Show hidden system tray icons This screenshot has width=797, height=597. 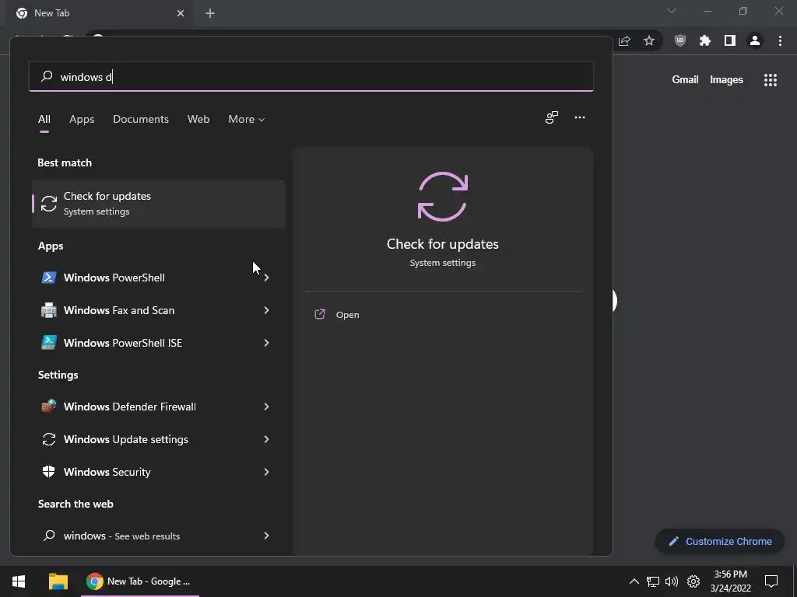[x=634, y=581]
